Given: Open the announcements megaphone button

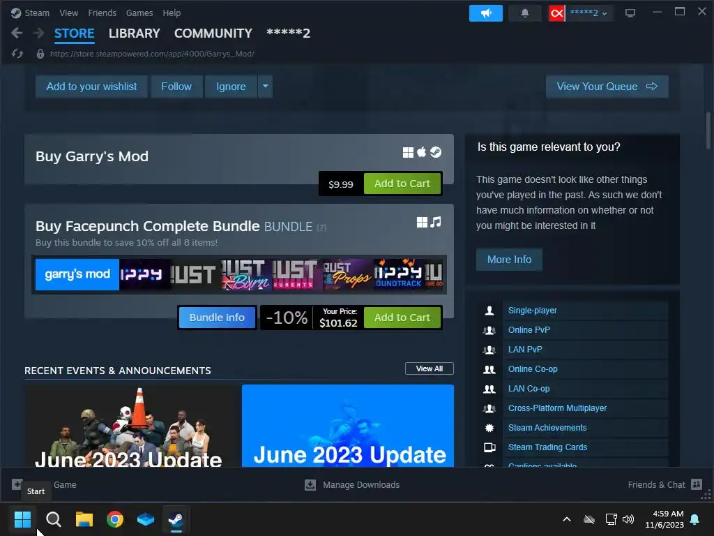Looking at the screenshot, I should [x=486, y=13].
